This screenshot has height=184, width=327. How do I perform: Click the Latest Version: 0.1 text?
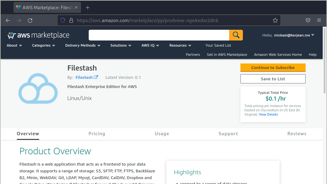123,77
